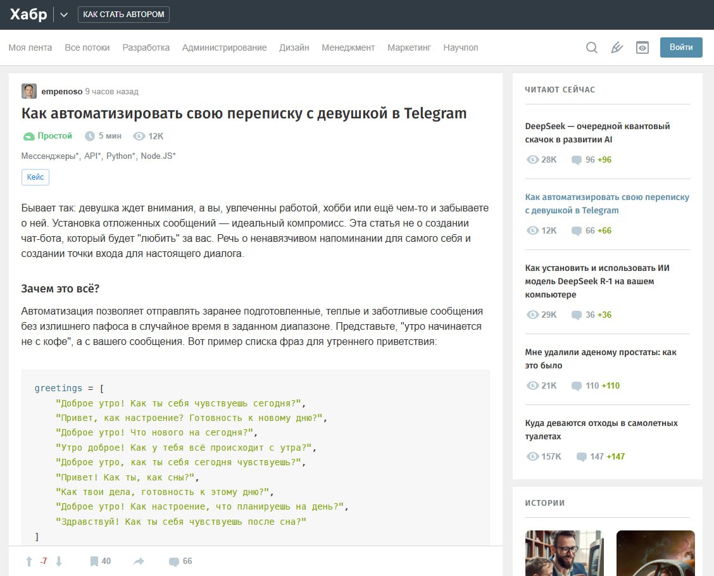Open the DeepSeek квантовый скачок article

(x=597, y=133)
